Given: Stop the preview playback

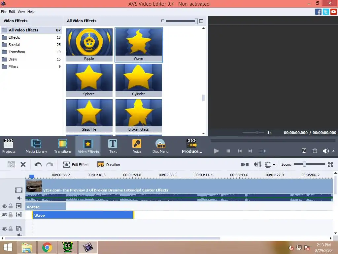Looking at the screenshot, I should coord(228,151).
